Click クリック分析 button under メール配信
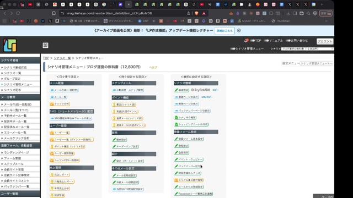 60,104
